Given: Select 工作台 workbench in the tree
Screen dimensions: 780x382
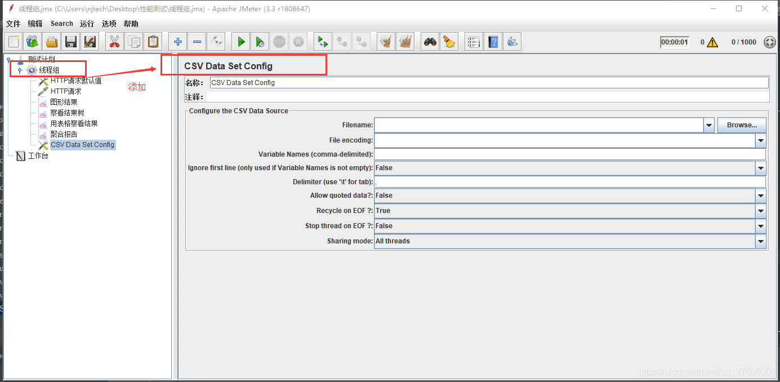Looking at the screenshot, I should [x=38, y=156].
